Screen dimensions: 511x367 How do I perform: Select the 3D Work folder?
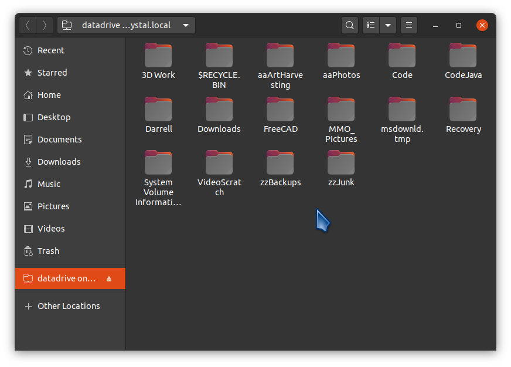158,56
